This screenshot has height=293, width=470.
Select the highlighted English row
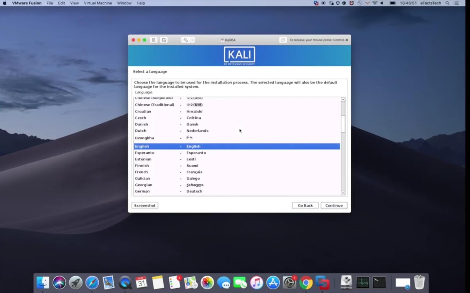[x=237, y=146]
